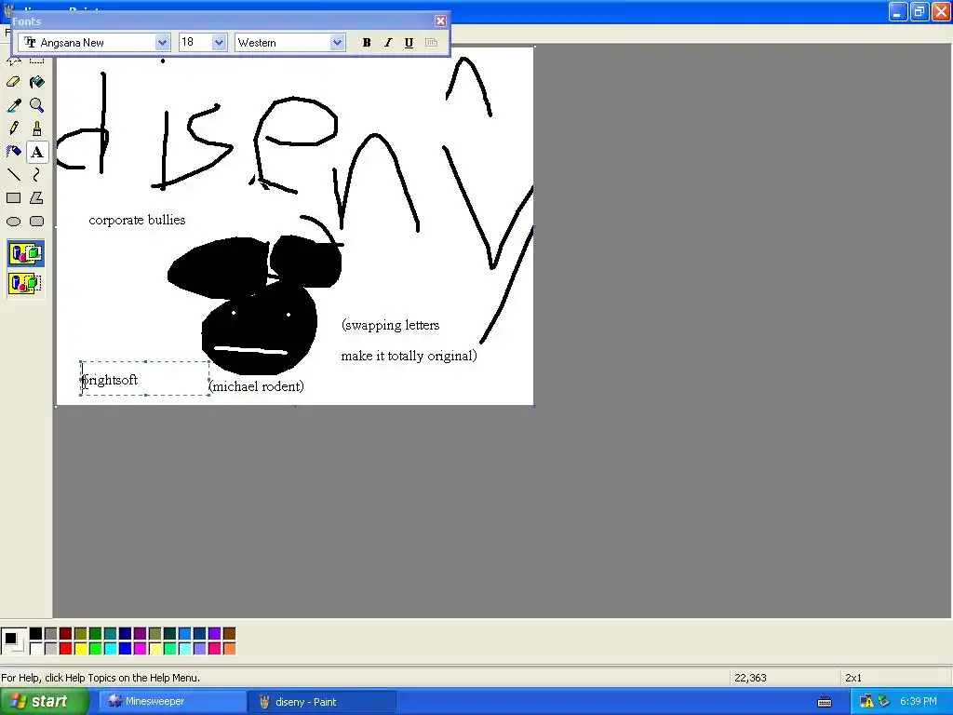953x715 pixels.
Task: Click 'make it totally original)' text on canvas
Action: pos(409,356)
